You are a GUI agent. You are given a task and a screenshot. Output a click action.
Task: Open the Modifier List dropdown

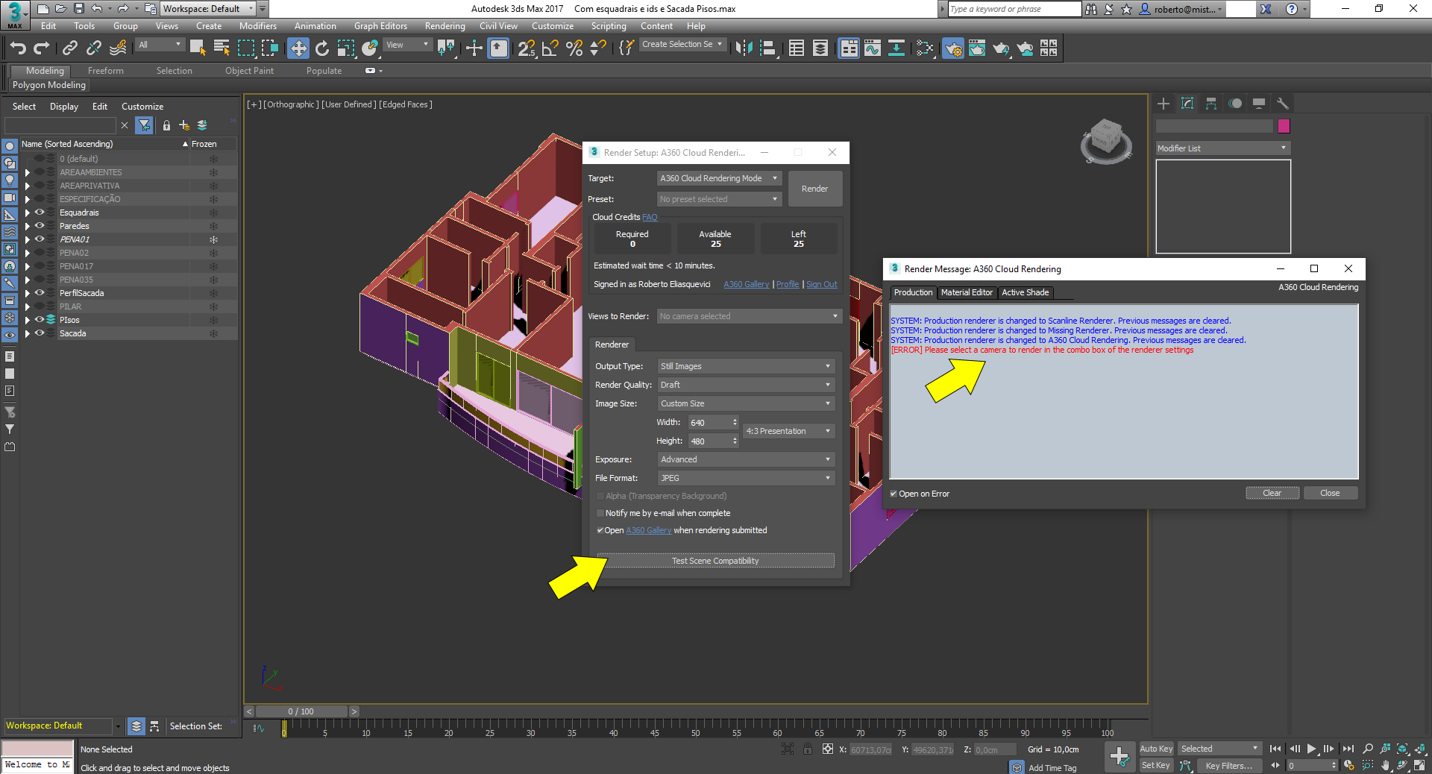pos(1222,148)
